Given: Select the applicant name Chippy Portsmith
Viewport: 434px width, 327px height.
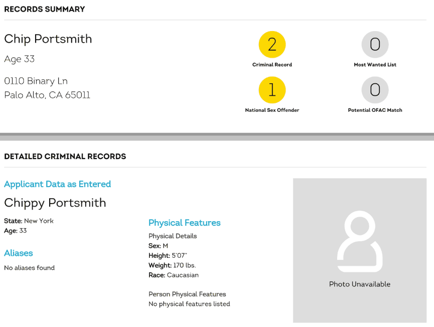Looking at the screenshot, I should coord(55,203).
